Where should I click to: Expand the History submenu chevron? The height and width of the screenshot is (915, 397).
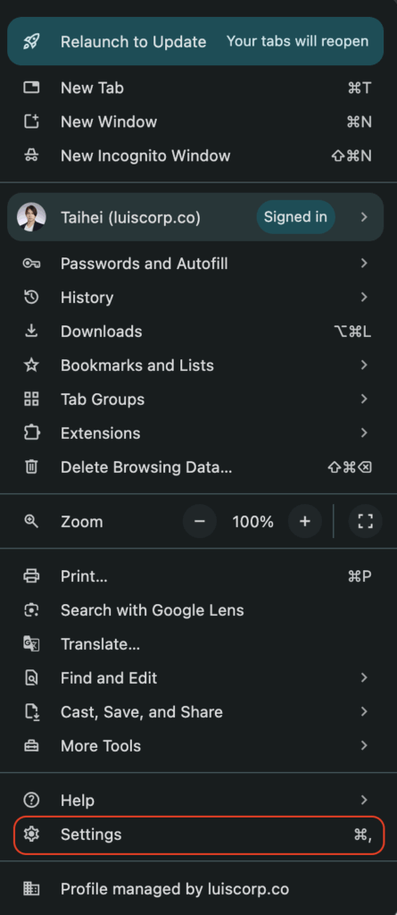[x=364, y=298]
